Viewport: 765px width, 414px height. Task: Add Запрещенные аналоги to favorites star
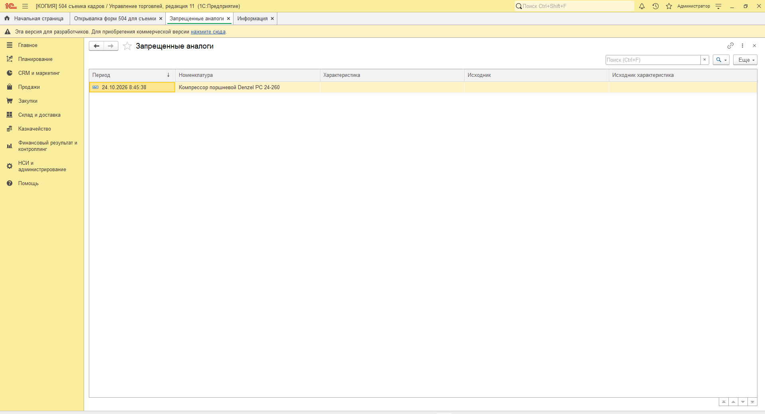pos(127,46)
